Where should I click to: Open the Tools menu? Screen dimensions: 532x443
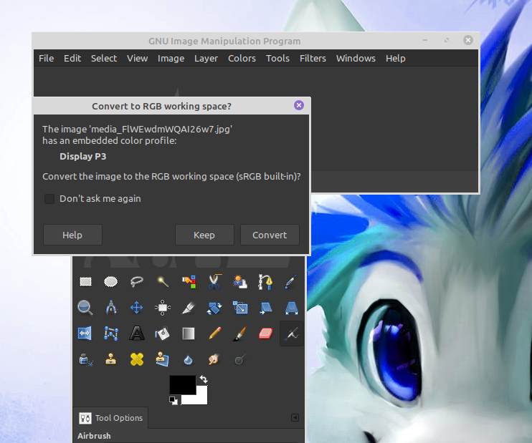coord(277,58)
